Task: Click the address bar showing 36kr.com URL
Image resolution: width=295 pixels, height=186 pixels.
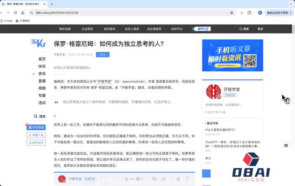Action: coord(123,13)
